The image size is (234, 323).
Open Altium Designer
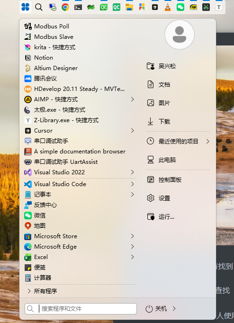80,68
